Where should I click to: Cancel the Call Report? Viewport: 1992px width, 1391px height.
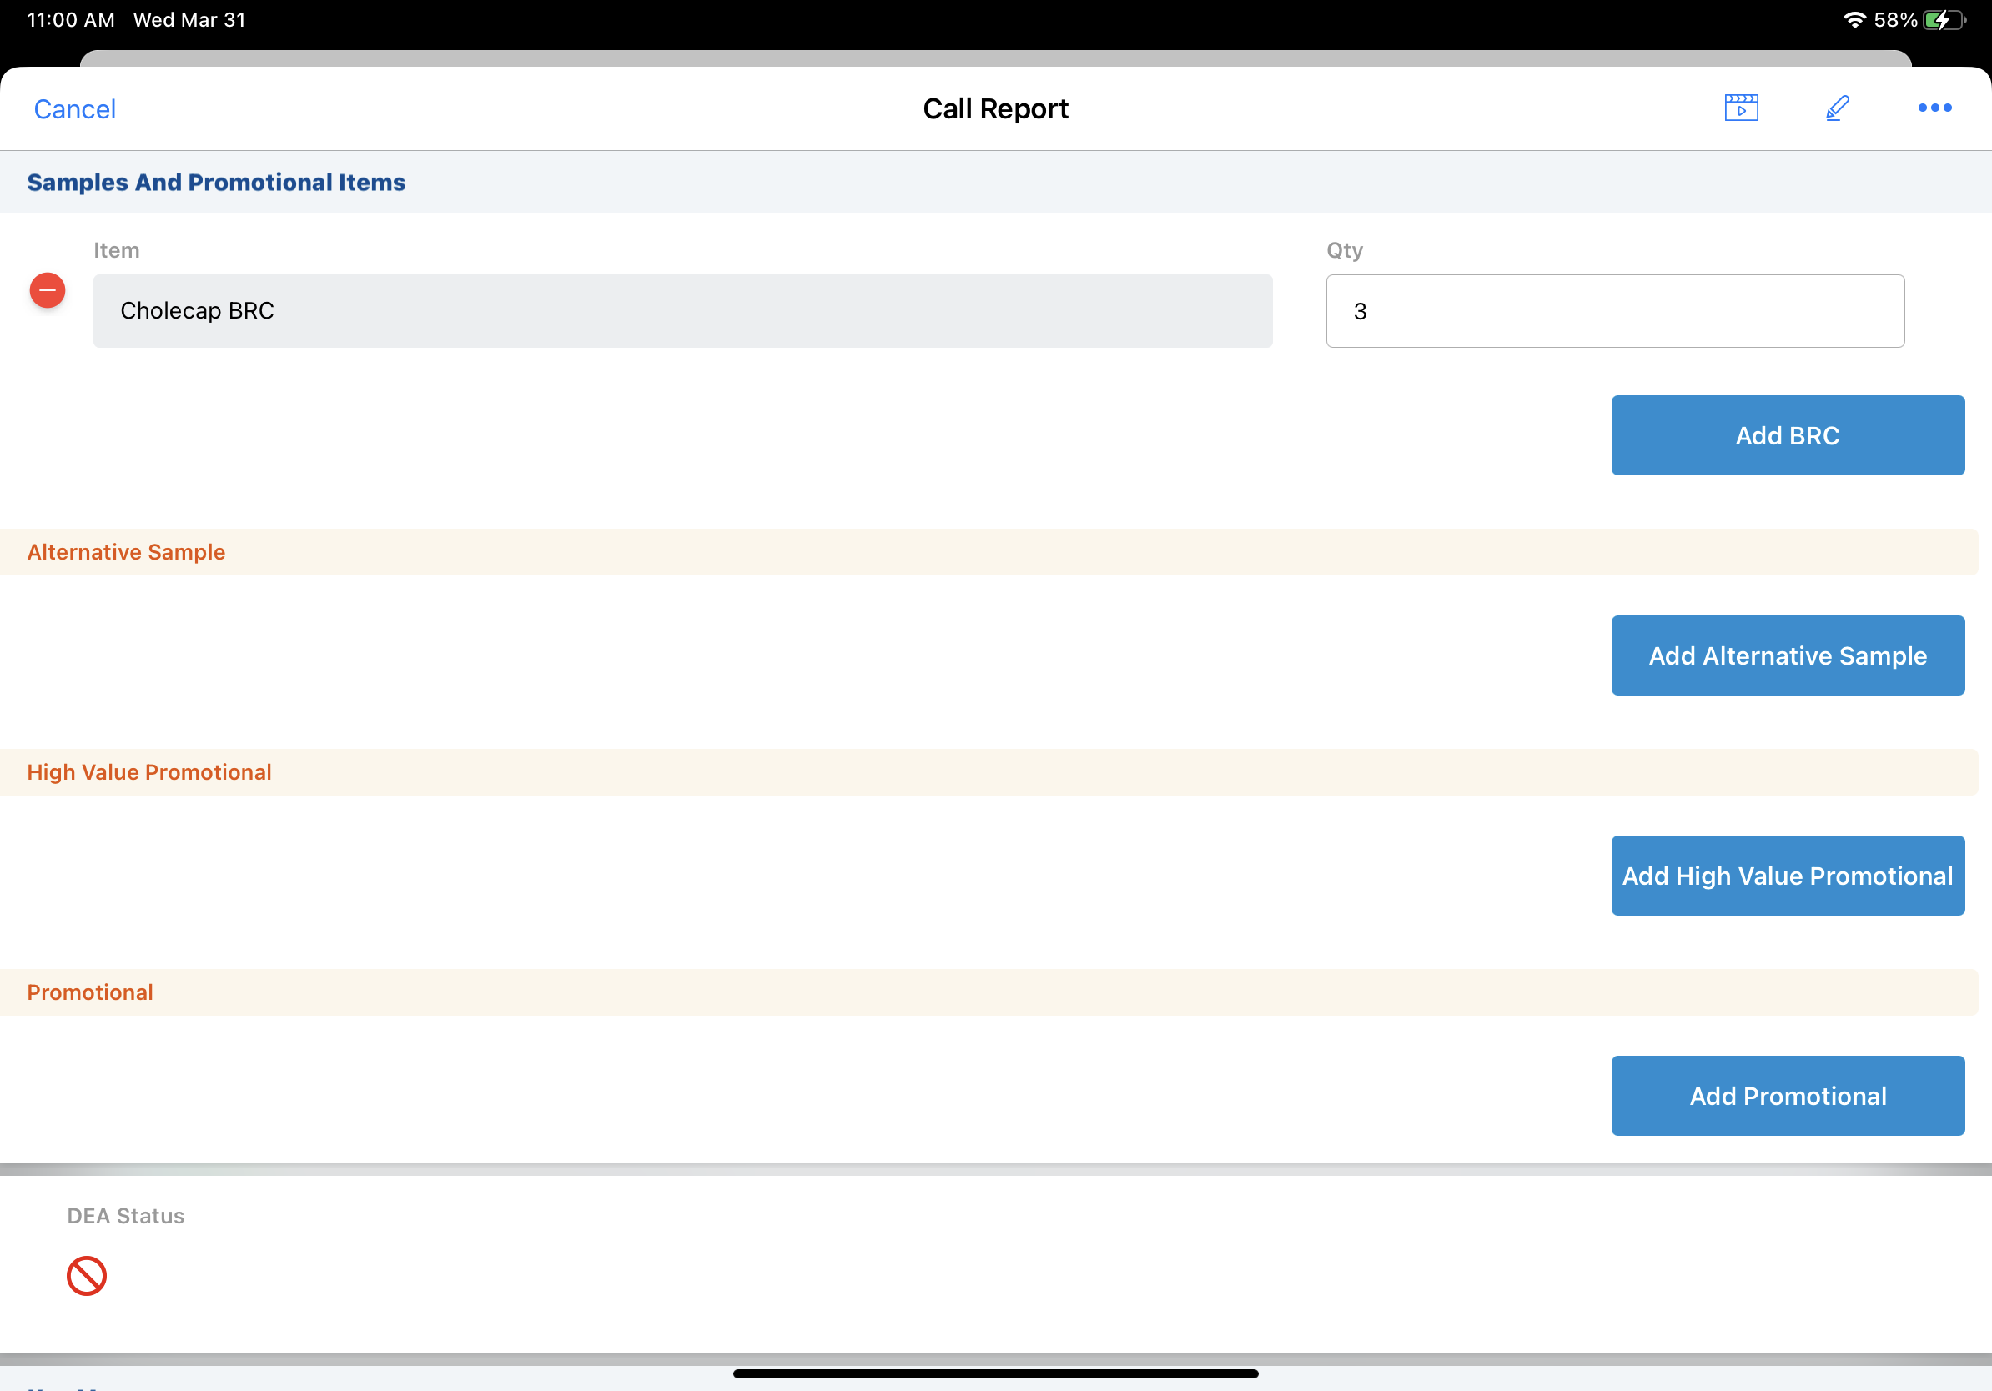pyautogui.click(x=74, y=109)
